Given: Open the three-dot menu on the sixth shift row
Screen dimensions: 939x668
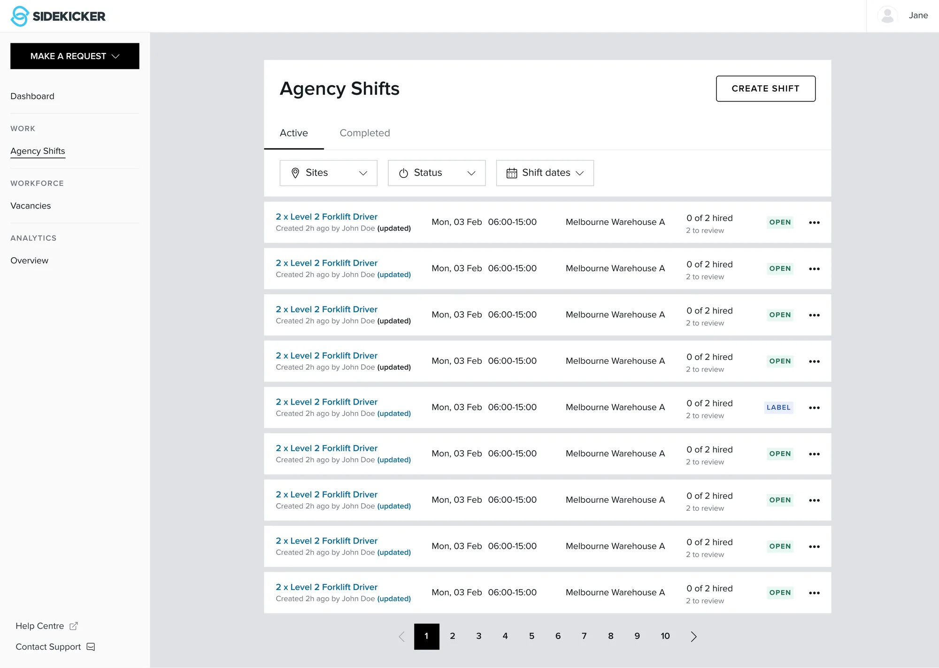Looking at the screenshot, I should (x=815, y=454).
